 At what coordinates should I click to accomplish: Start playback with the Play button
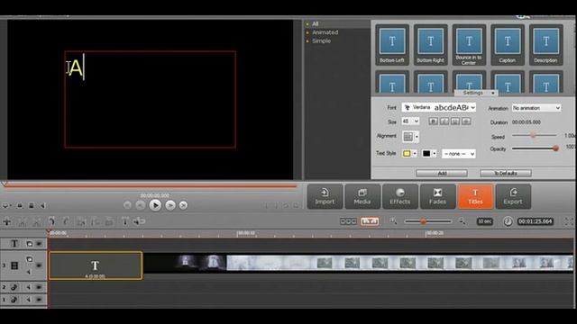click(155, 205)
